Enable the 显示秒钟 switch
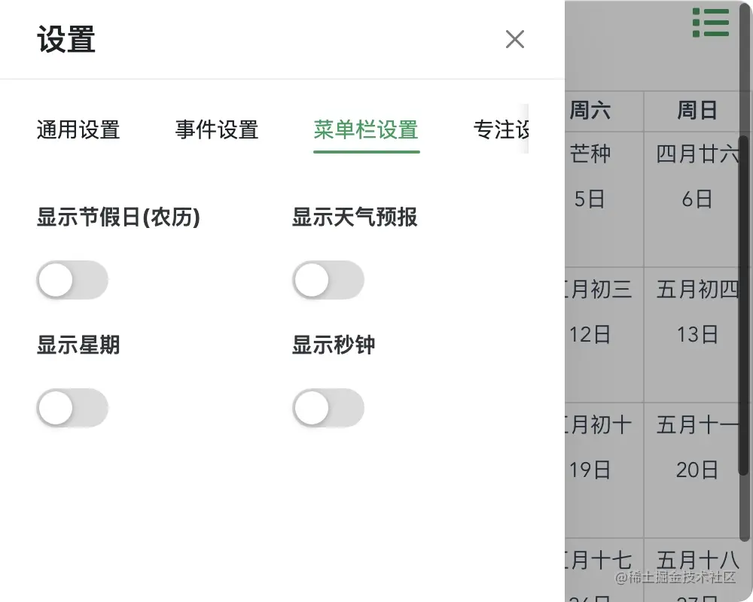Image resolution: width=753 pixels, height=602 pixels. point(328,408)
